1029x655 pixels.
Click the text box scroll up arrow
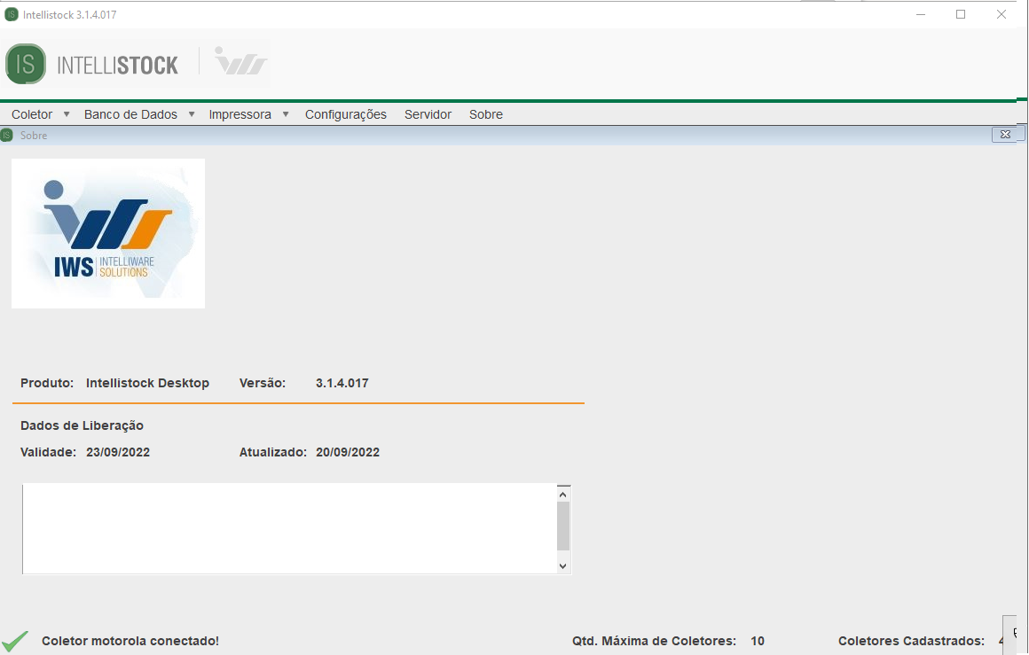pyautogui.click(x=563, y=495)
